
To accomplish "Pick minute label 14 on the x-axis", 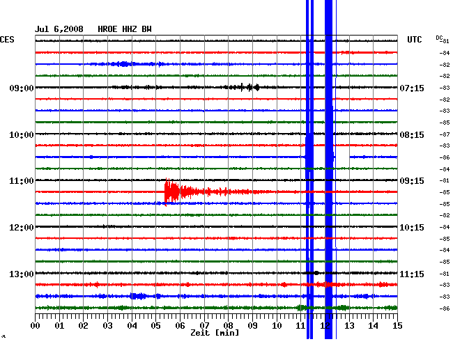I will point(374,326).
